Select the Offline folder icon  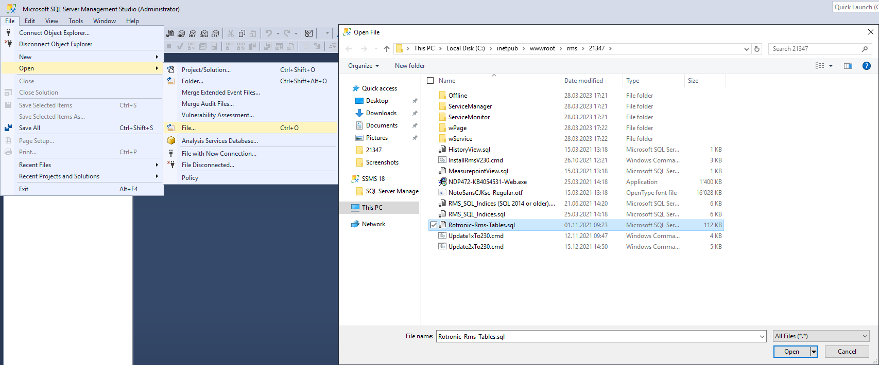(x=442, y=95)
